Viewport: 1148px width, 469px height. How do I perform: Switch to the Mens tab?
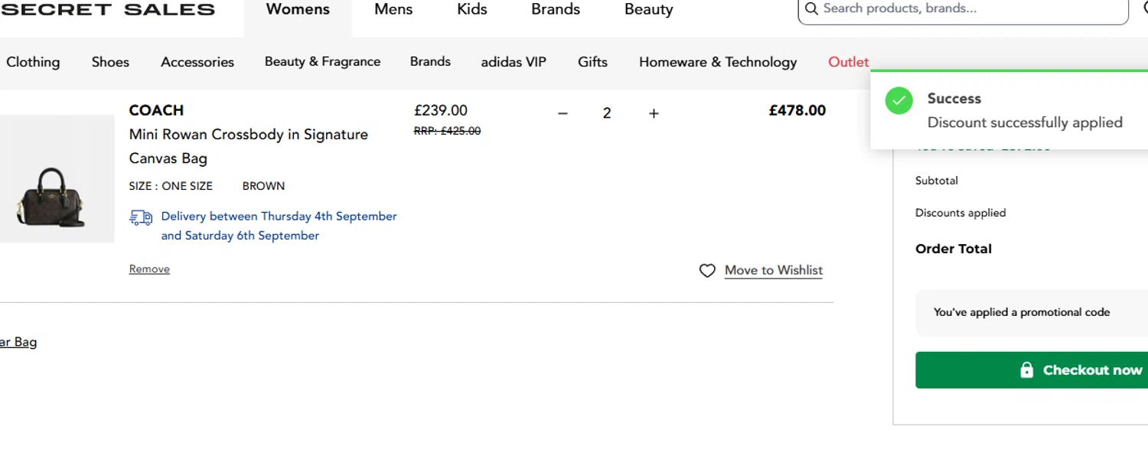coord(393,10)
